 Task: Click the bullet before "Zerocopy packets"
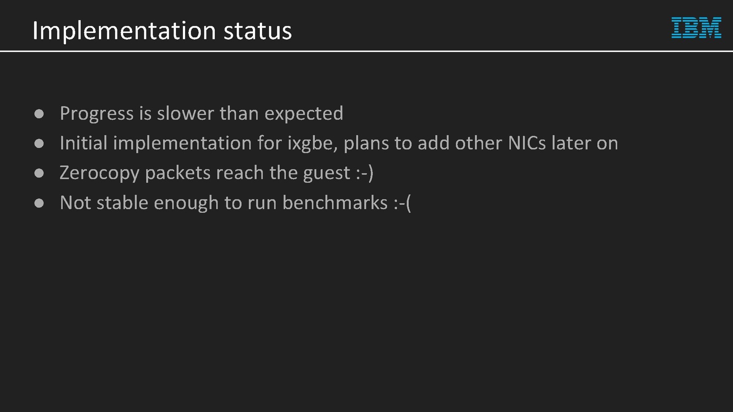[39, 173]
